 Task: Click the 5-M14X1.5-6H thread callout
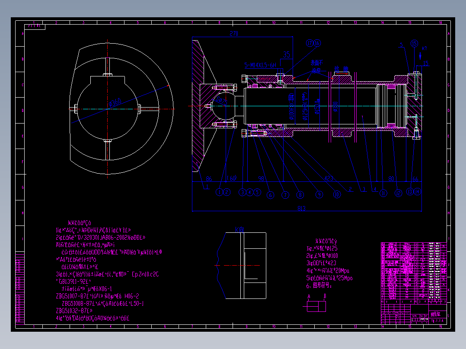260,65
